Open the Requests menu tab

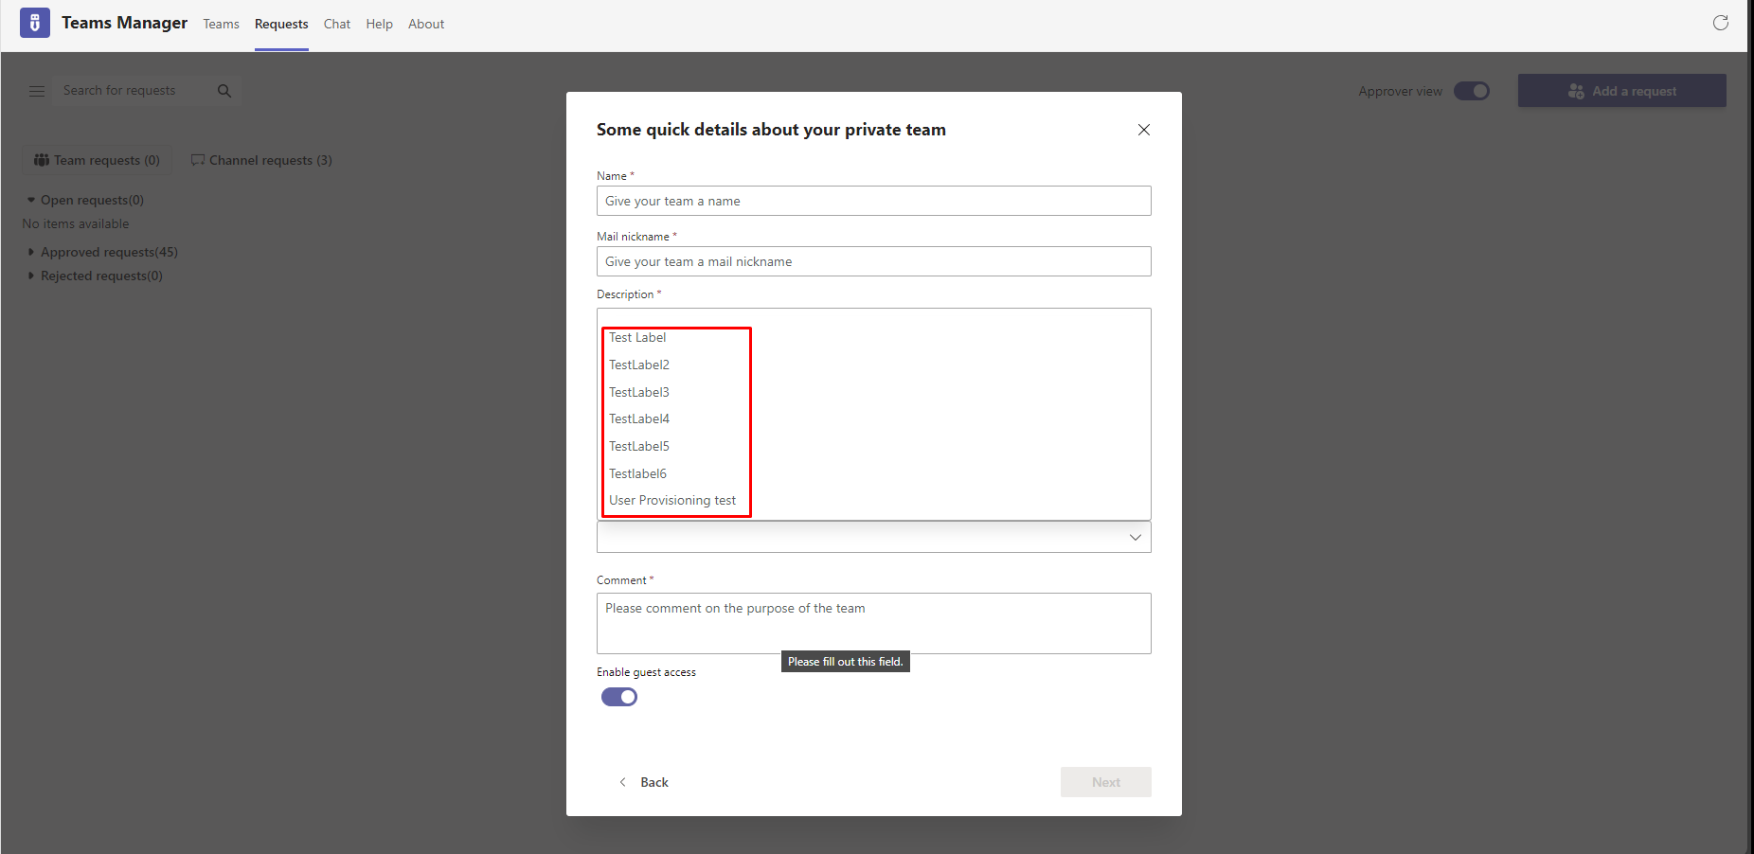point(281,24)
